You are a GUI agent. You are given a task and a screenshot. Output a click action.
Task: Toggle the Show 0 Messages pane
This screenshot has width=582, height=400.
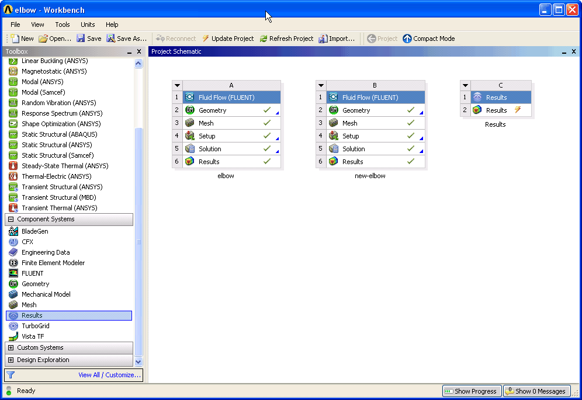[x=536, y=391]
